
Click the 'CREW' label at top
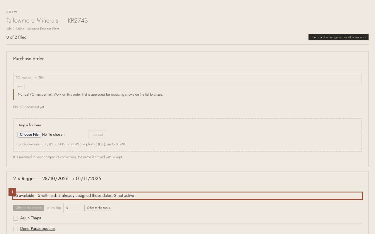(x=12, y=12)
